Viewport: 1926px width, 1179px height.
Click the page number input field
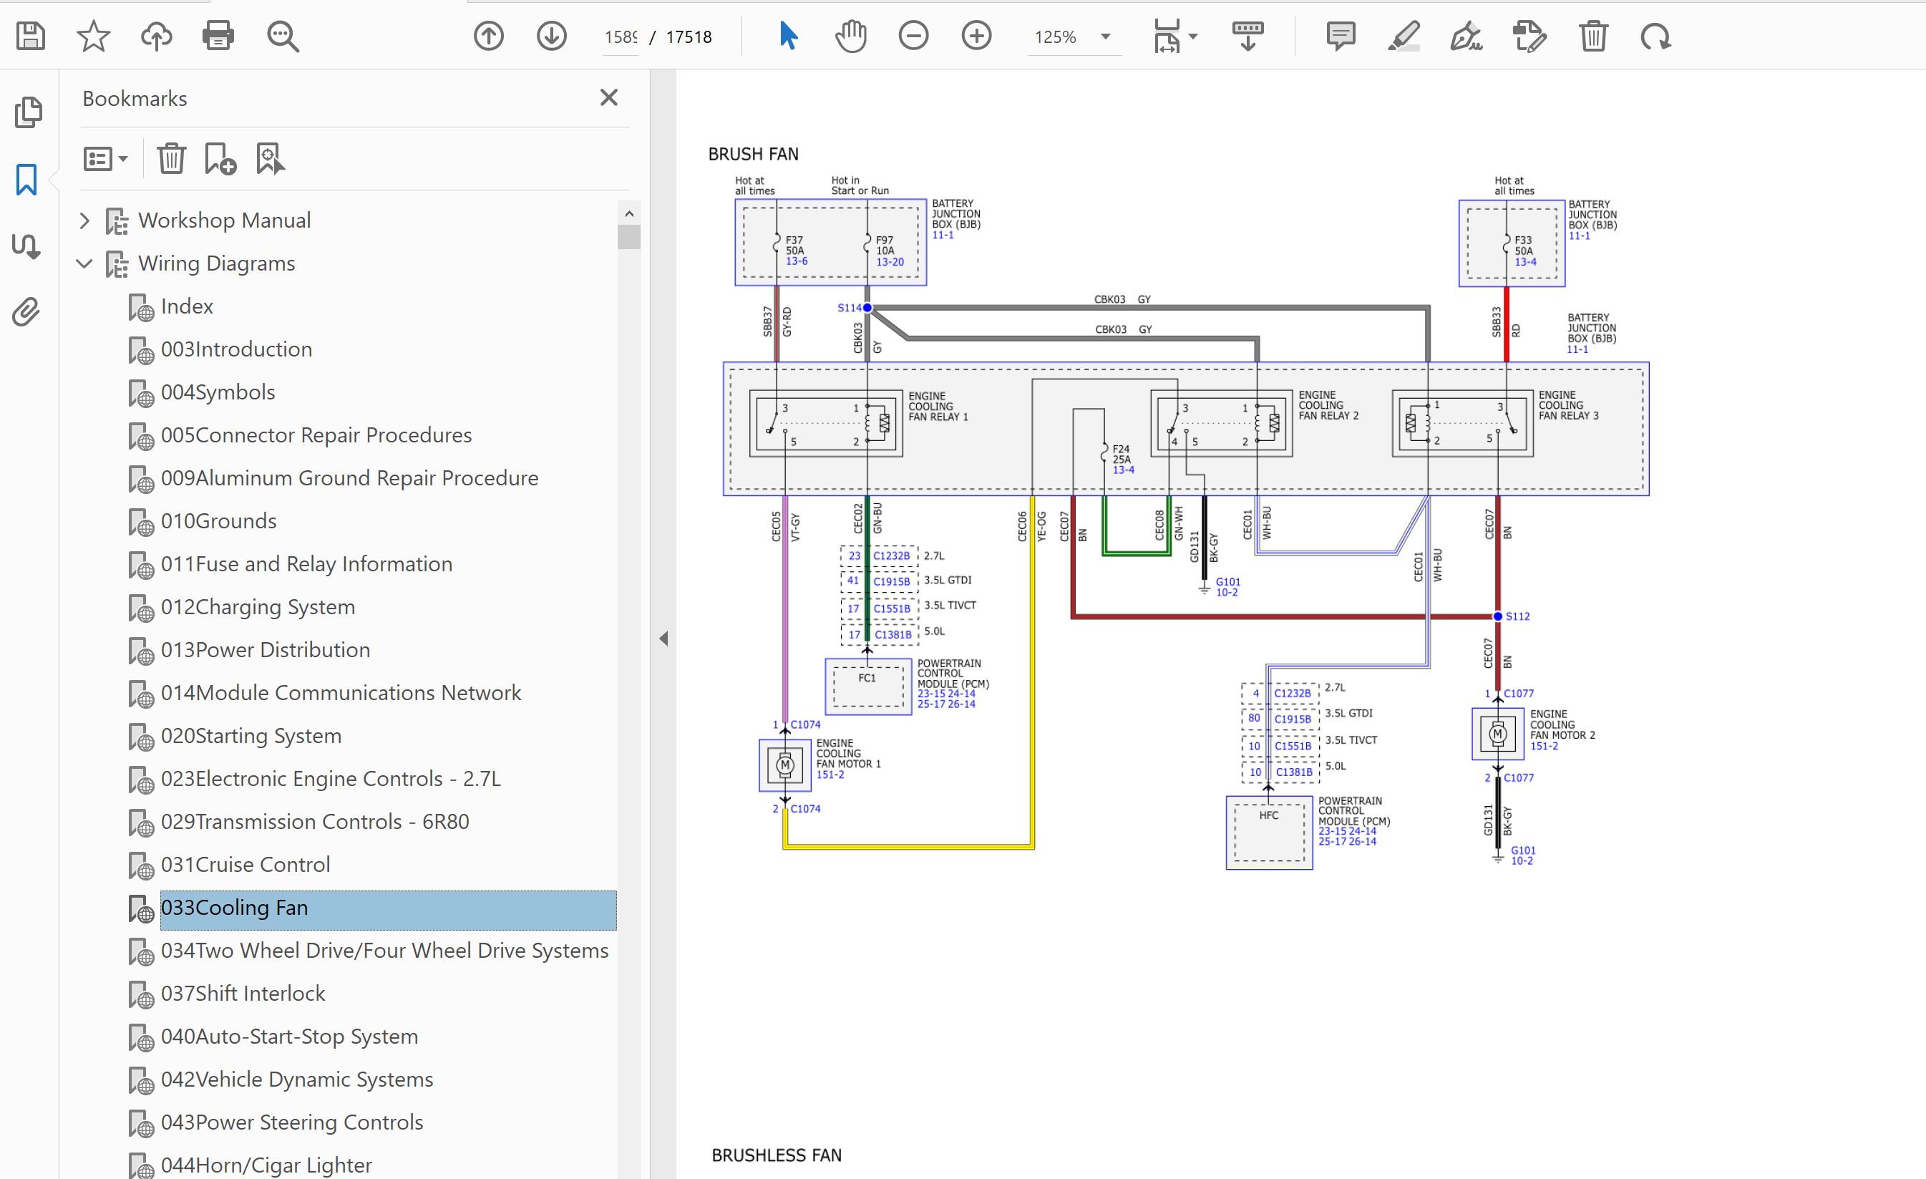(x=621, y=37)
